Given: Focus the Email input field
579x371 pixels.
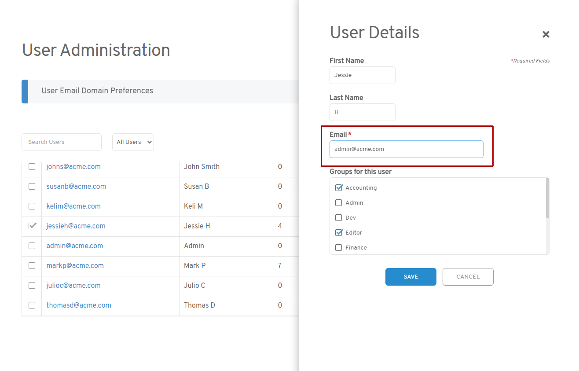Looking at the screenshot, I should (x=406, y=149).
